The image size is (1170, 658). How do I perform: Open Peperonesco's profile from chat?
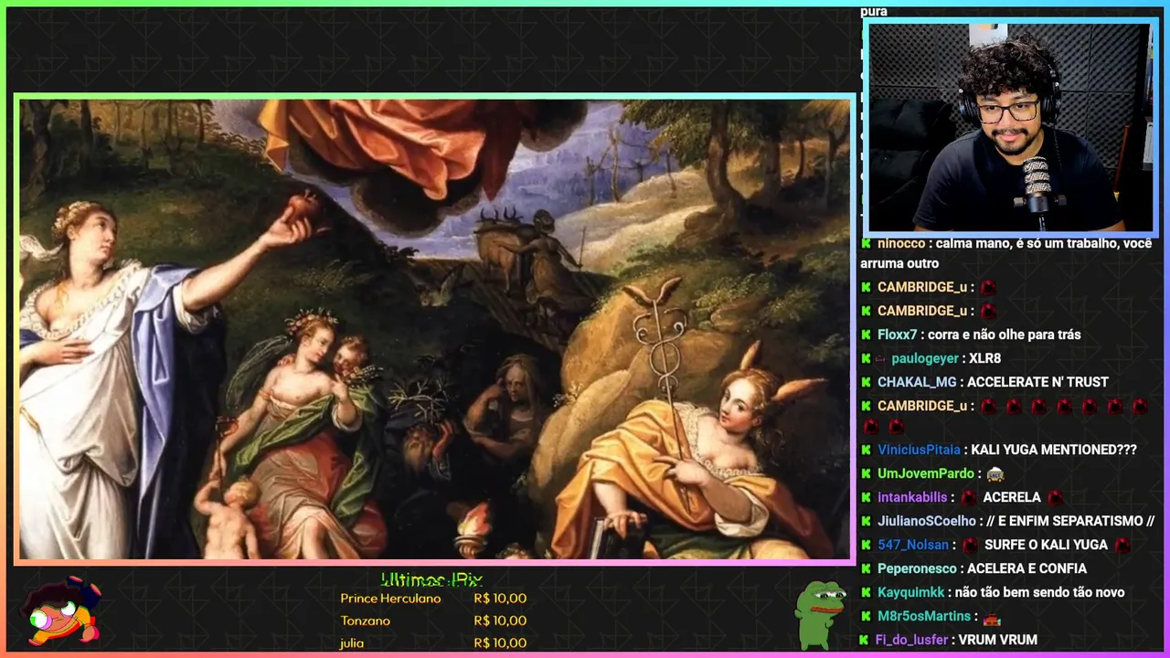point(917,568)
